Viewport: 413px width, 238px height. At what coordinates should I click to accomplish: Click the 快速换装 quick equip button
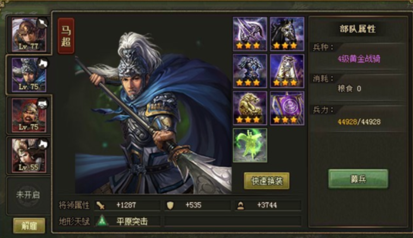click(x=267, y=181)
